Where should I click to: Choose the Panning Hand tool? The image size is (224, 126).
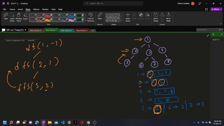coord(19,17)
